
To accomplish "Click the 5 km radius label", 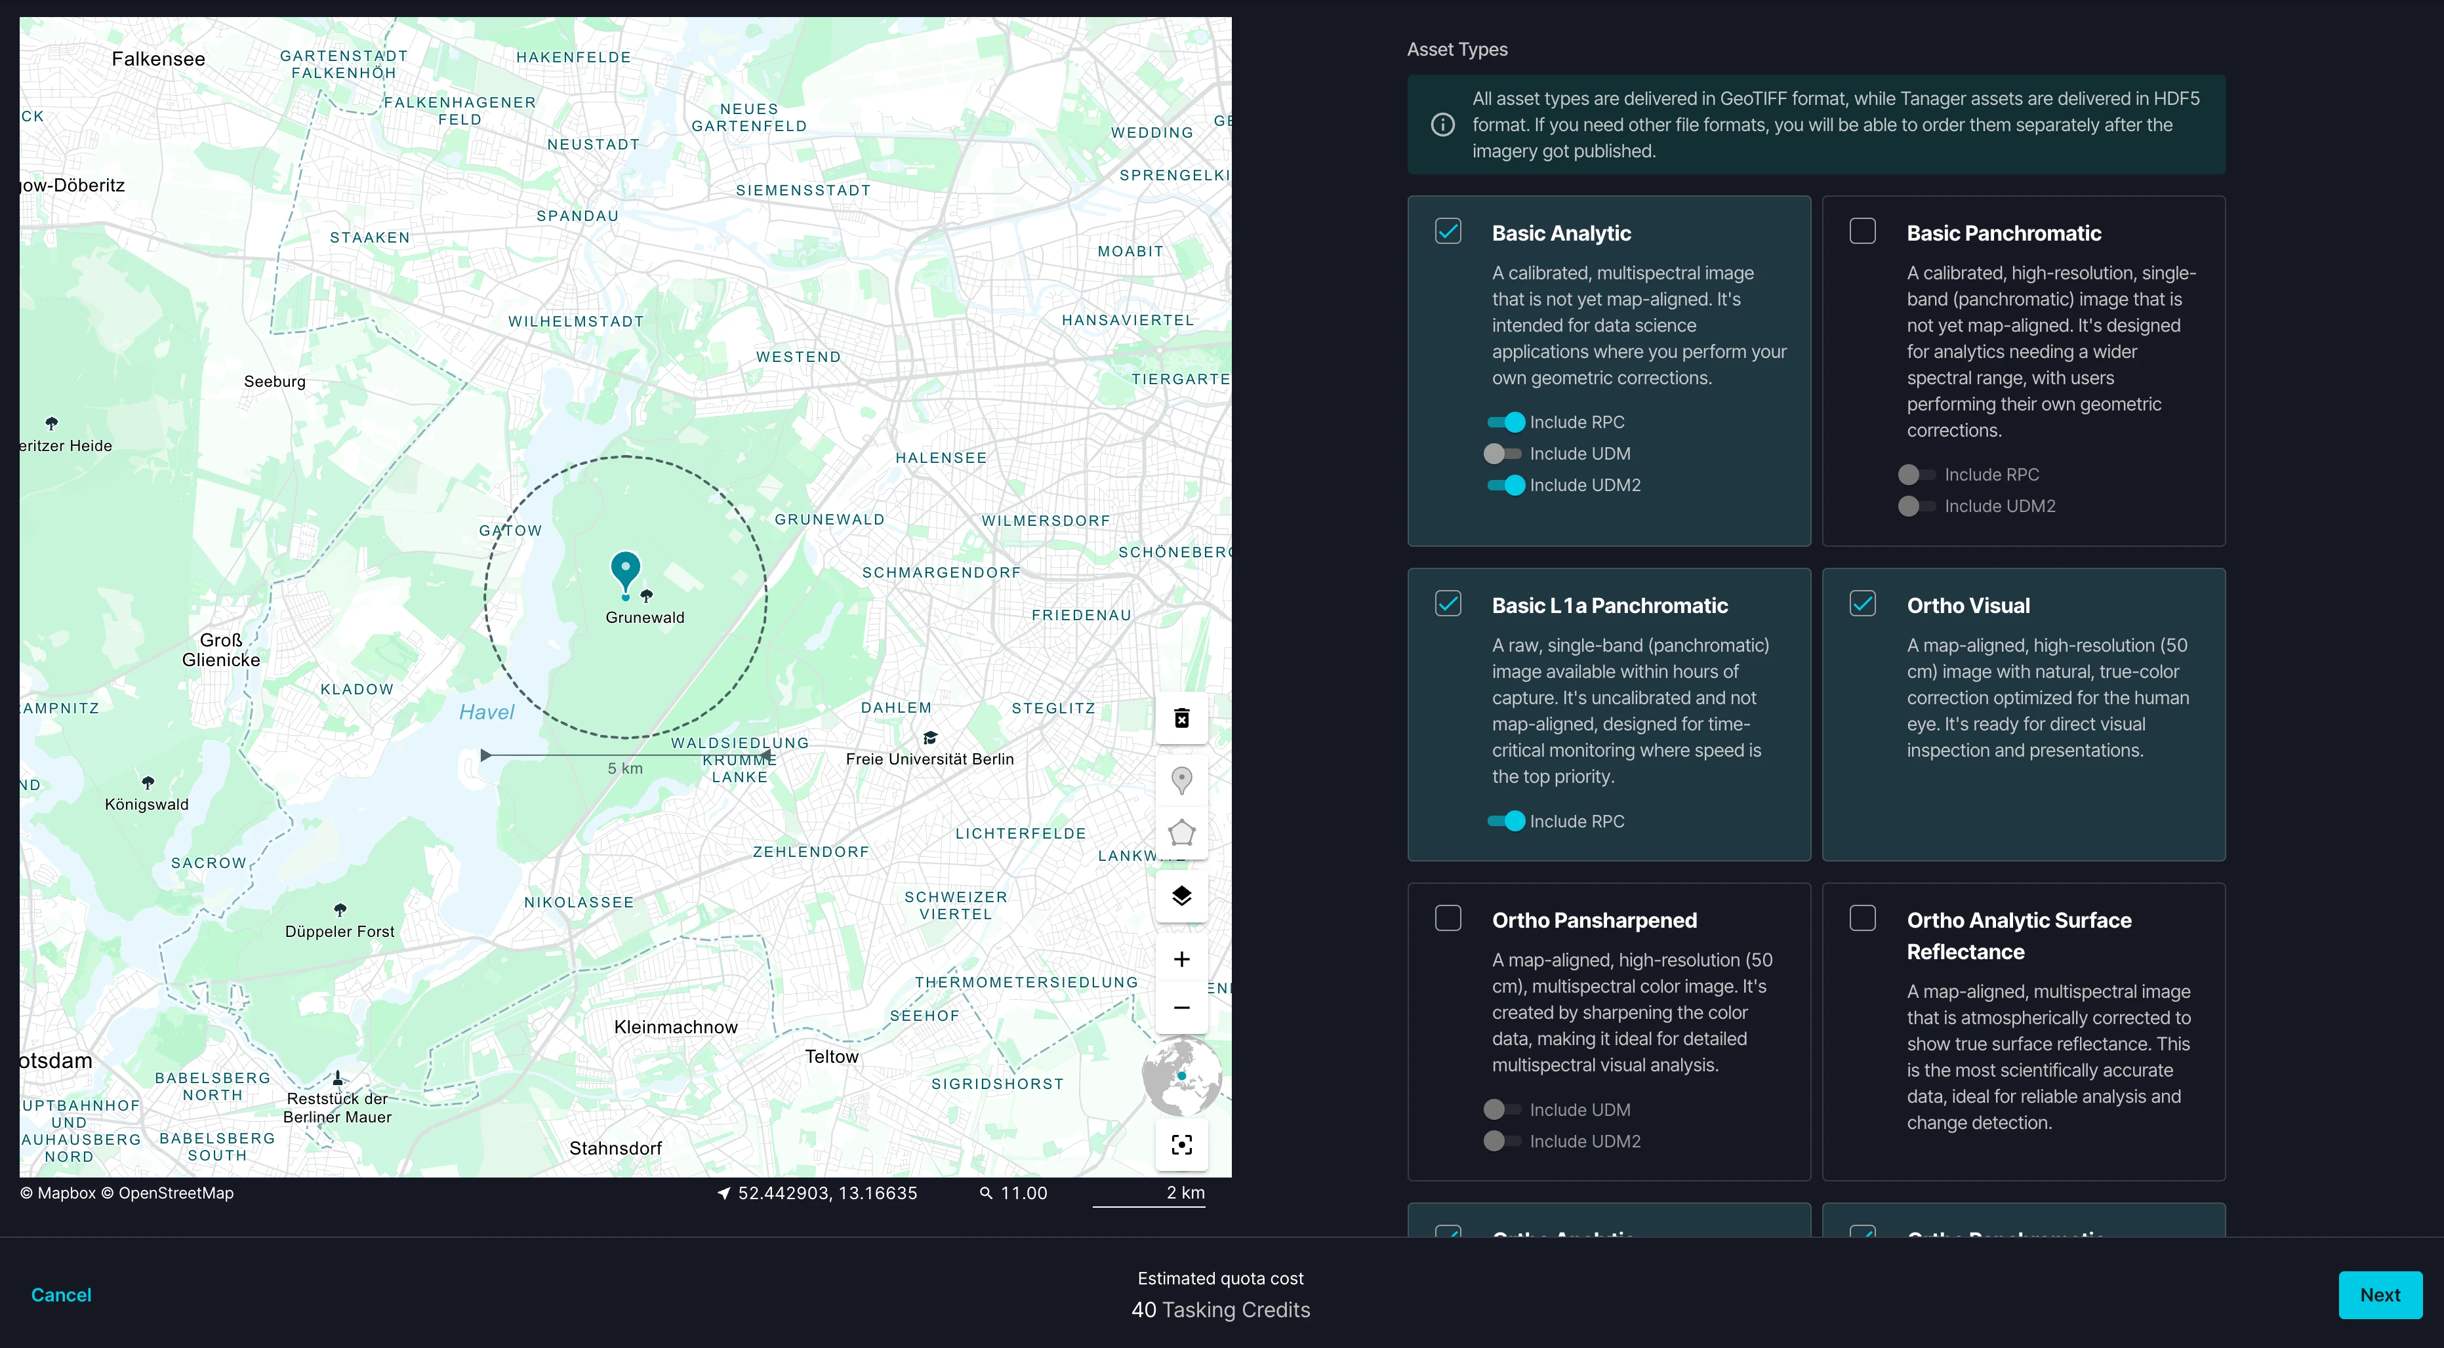I will pyautogui.click(x=625, y=768).
